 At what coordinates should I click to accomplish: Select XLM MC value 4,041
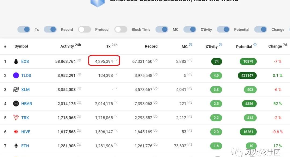[x=181, y=89]
